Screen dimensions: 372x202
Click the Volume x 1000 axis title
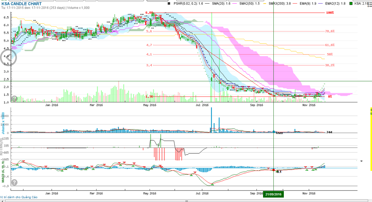(3, 123)
